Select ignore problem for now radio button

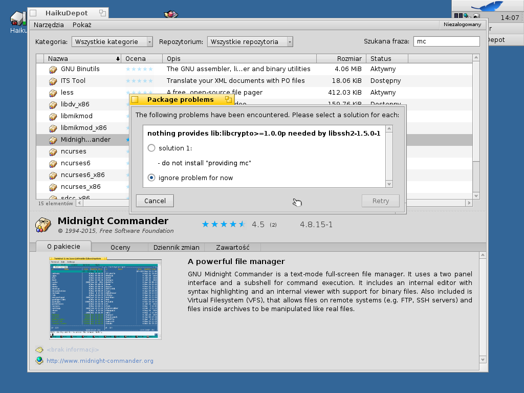(x=151, y=178)
